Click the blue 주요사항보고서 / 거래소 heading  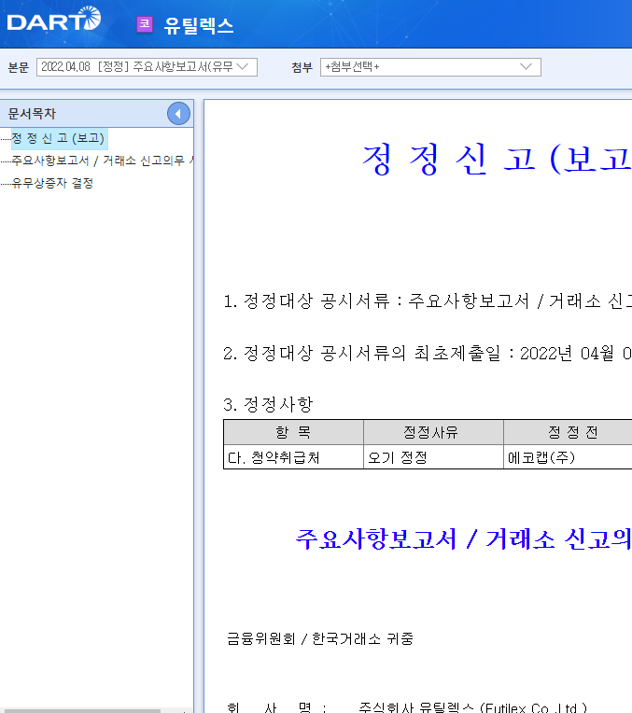464,539
